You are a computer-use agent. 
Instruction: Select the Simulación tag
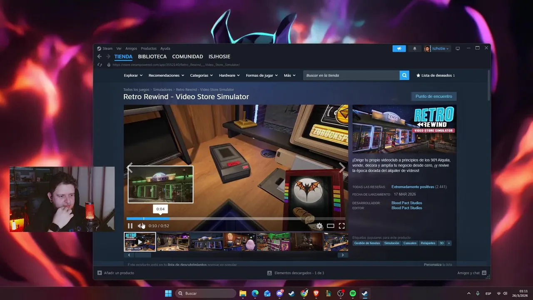pyautogui.click(x=391, y=243)
